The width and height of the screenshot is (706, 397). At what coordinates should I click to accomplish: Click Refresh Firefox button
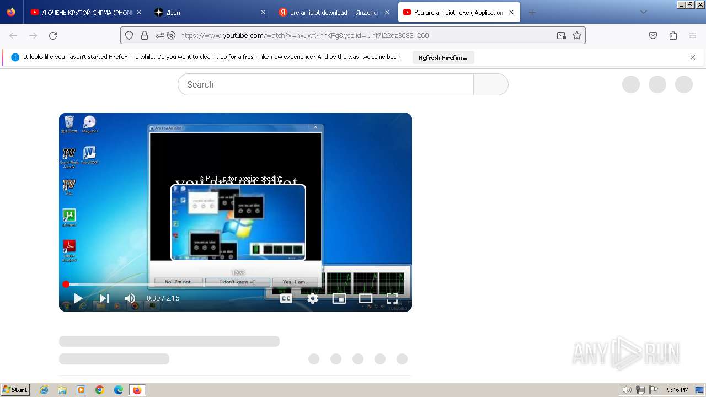click(443, 57)
